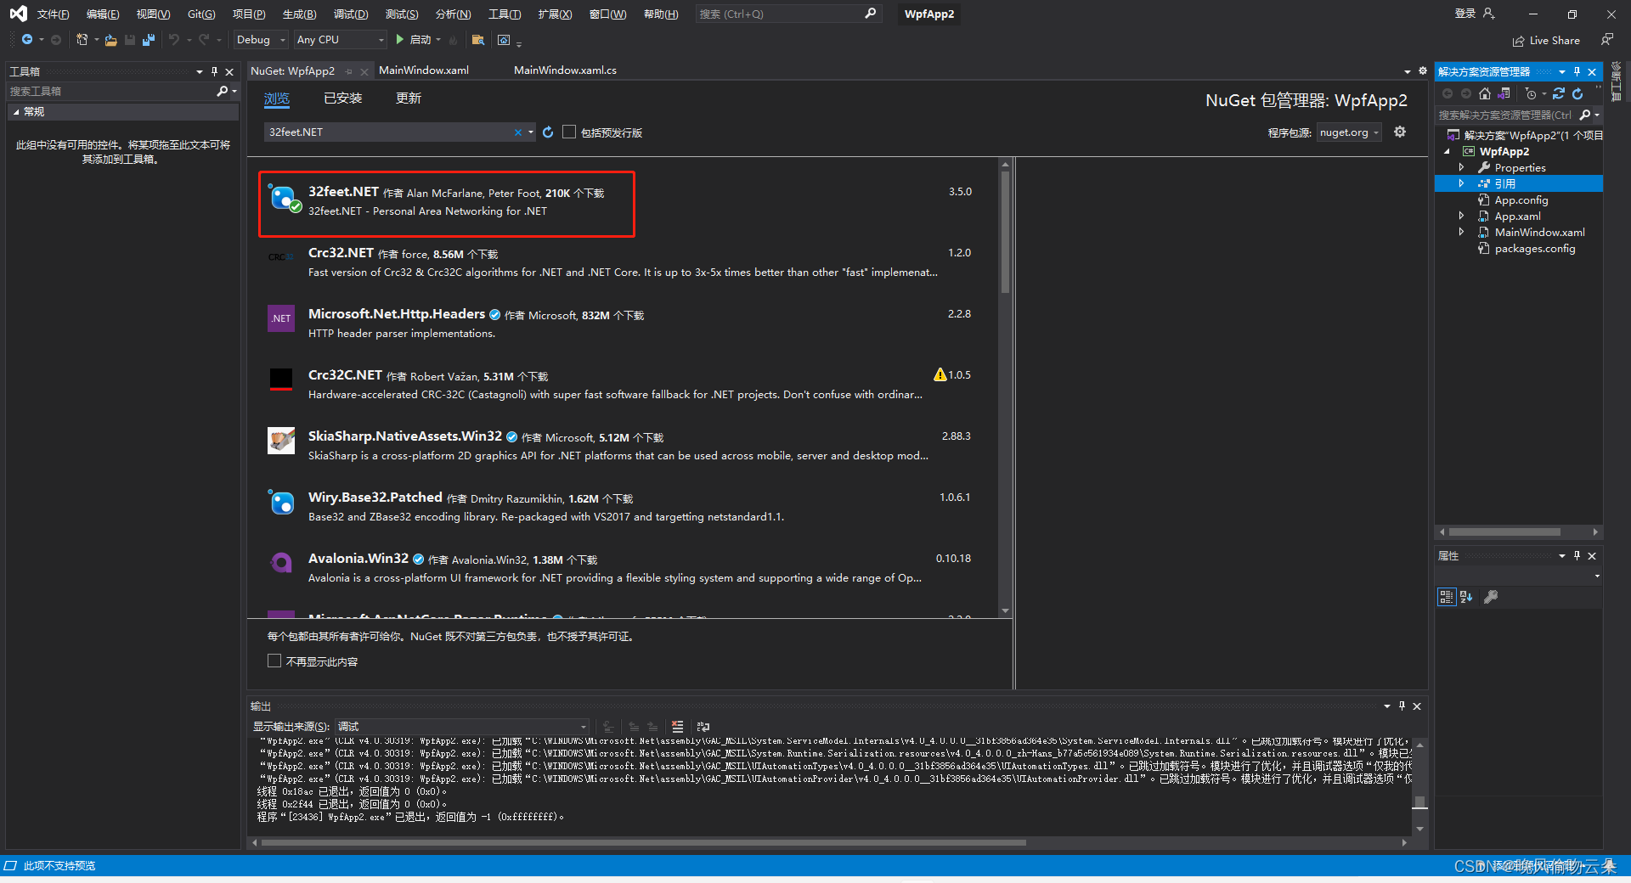1631x883 pixels.
Task: Click Toolbox search magnifier icon
Action: [223, 91]
